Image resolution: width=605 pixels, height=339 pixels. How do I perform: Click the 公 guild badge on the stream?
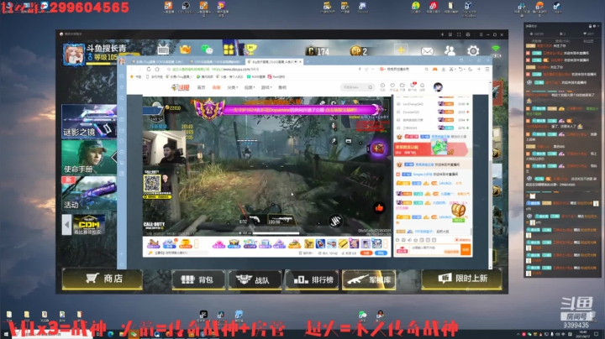pos(209,109)
